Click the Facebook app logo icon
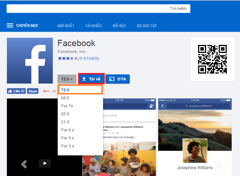The image size is (240, 176). pyautogui.click(x=30, y=61)
